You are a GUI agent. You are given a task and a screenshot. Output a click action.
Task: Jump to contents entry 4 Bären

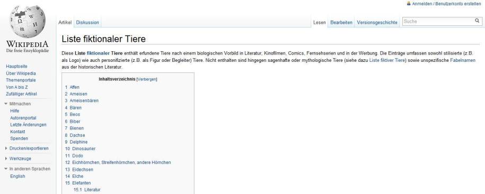(73, 108)
